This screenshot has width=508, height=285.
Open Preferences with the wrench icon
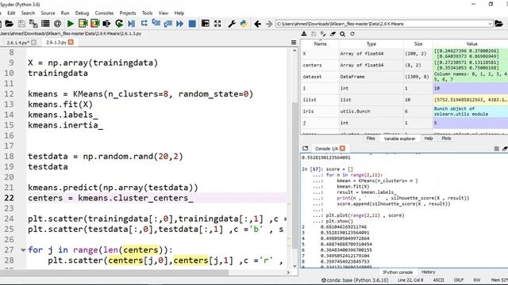(232, 24)
